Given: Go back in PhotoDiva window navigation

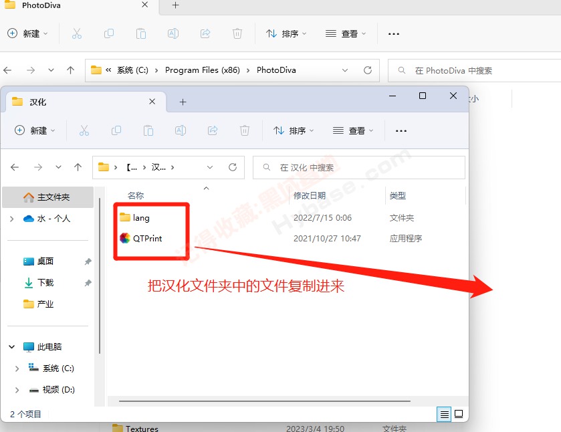Looking at the screenshot, I should click(7, 70).
